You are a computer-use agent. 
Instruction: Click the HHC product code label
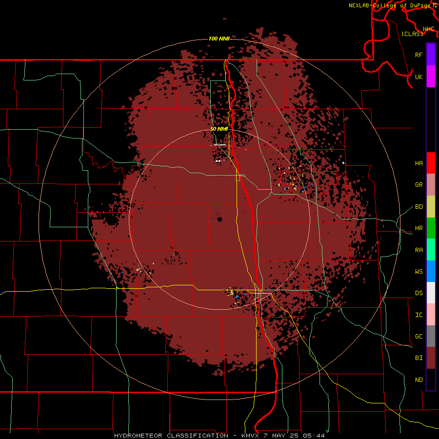pyautogui.click(x=428, y=29)
